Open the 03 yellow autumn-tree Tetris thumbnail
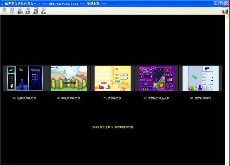Screen dimensions: 230x166 click(112, 78)
